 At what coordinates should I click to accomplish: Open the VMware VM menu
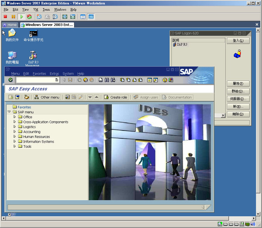[36, 10]
